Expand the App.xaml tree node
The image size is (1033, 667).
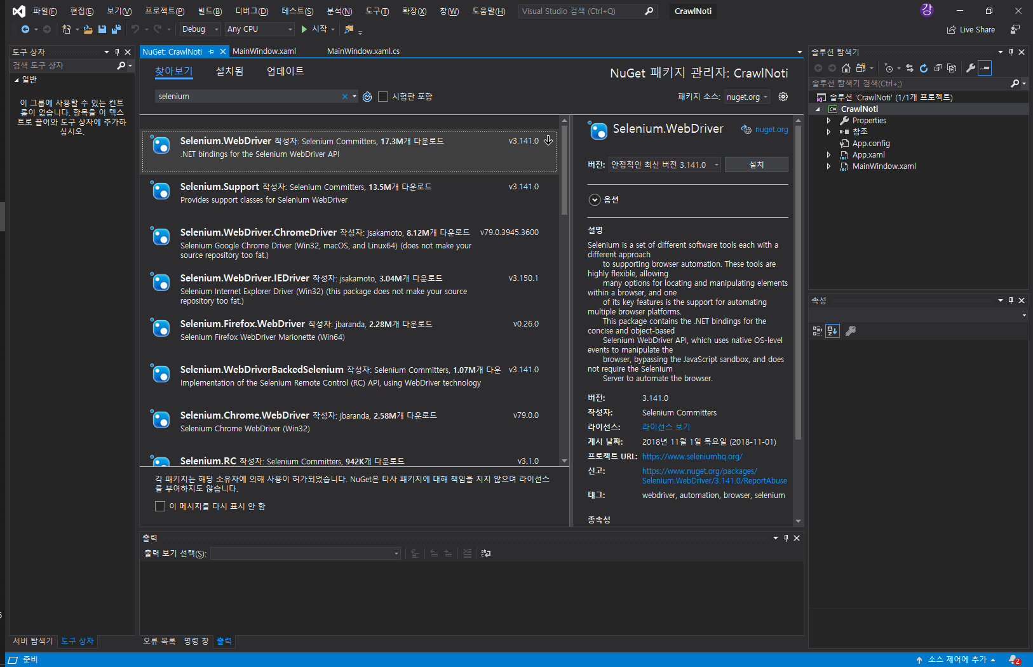pyautogui.click(x=828, y=155)
